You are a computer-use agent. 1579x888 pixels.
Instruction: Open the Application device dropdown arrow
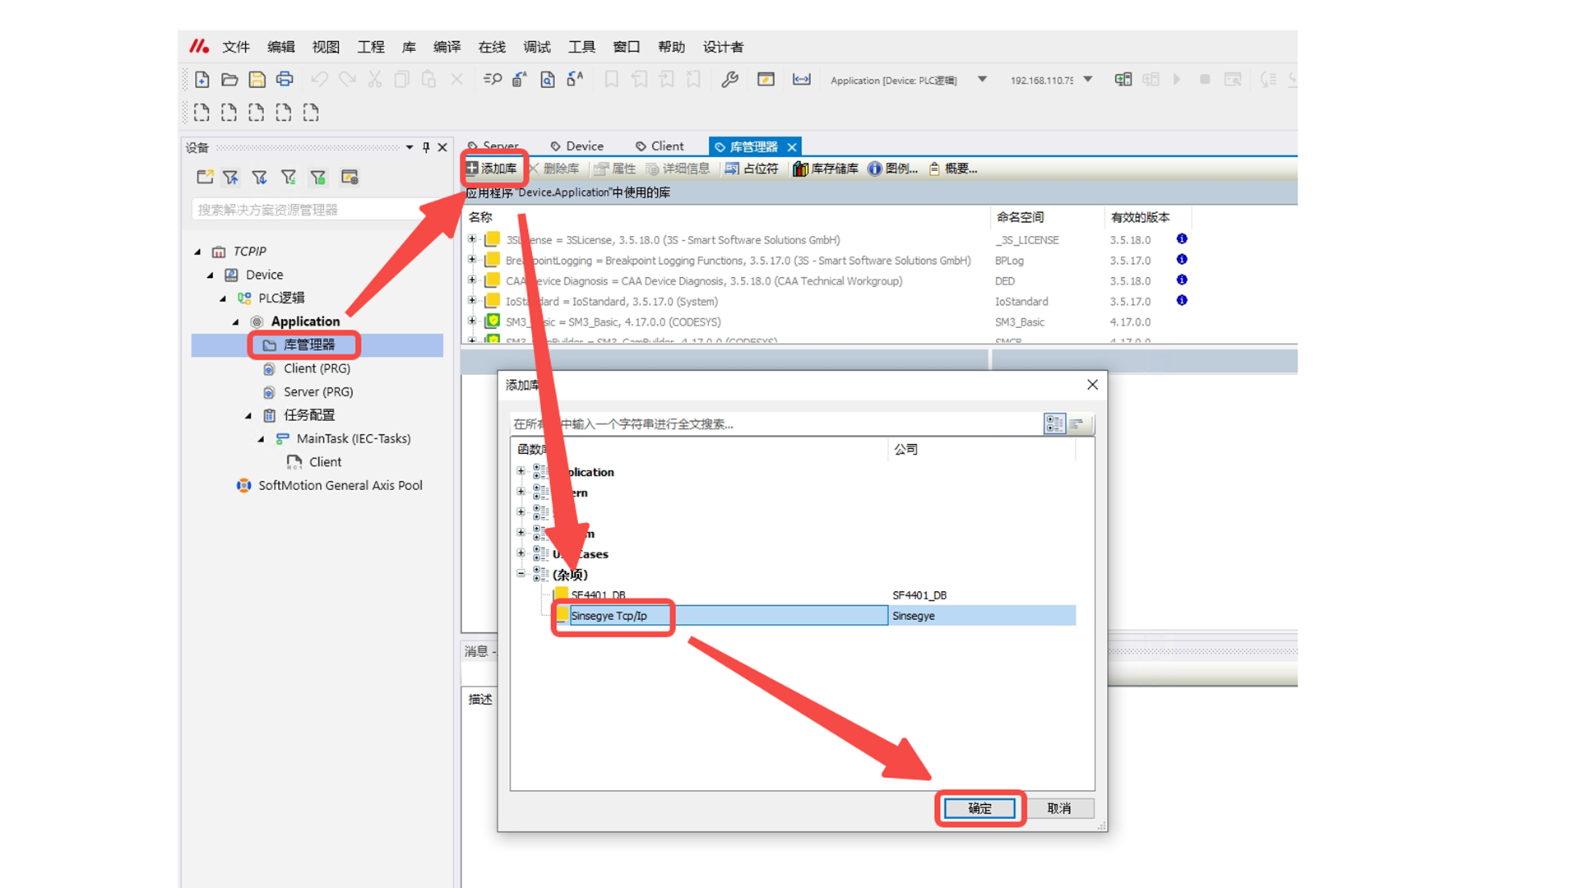pos(982,80)
